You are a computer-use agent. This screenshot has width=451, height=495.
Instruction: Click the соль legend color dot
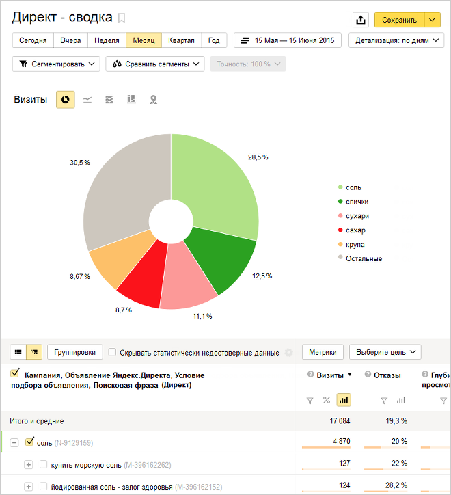tap(340, 187)
